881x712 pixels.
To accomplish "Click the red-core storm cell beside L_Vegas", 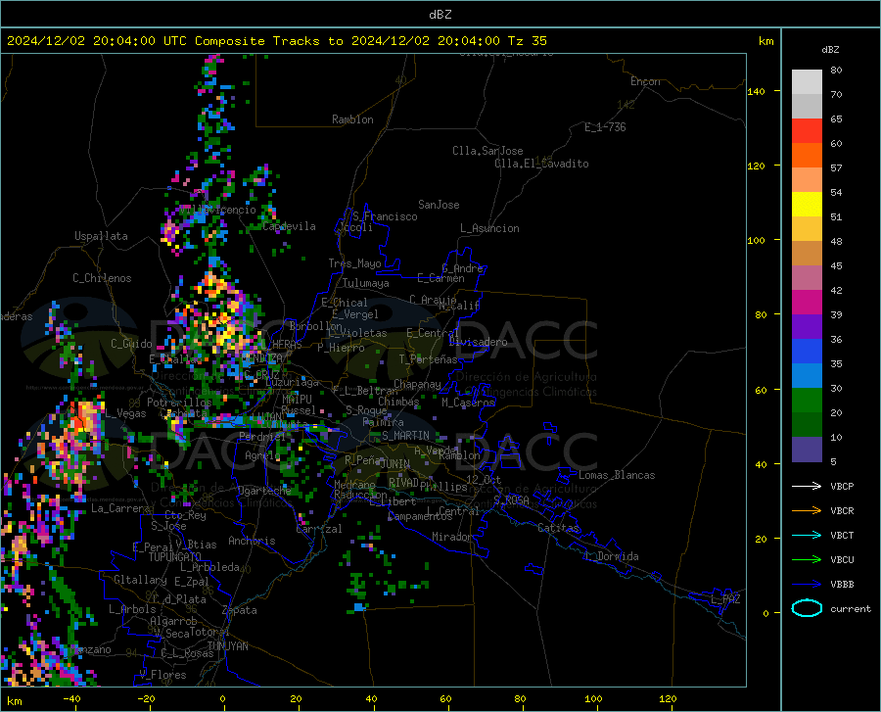I will [85, 416].
